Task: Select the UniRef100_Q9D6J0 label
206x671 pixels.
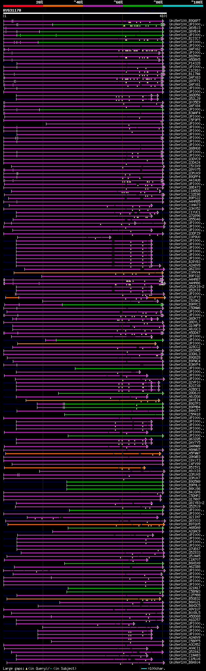Action: 185,393
